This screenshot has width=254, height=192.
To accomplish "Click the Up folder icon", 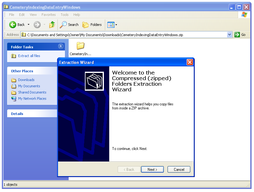I will tap(52, 25).
